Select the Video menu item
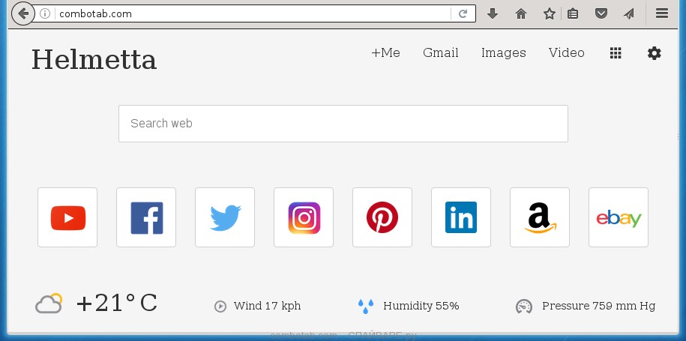The height and width of the screenshot is (341, 686). pyautogui.click(x=566, y=52)
